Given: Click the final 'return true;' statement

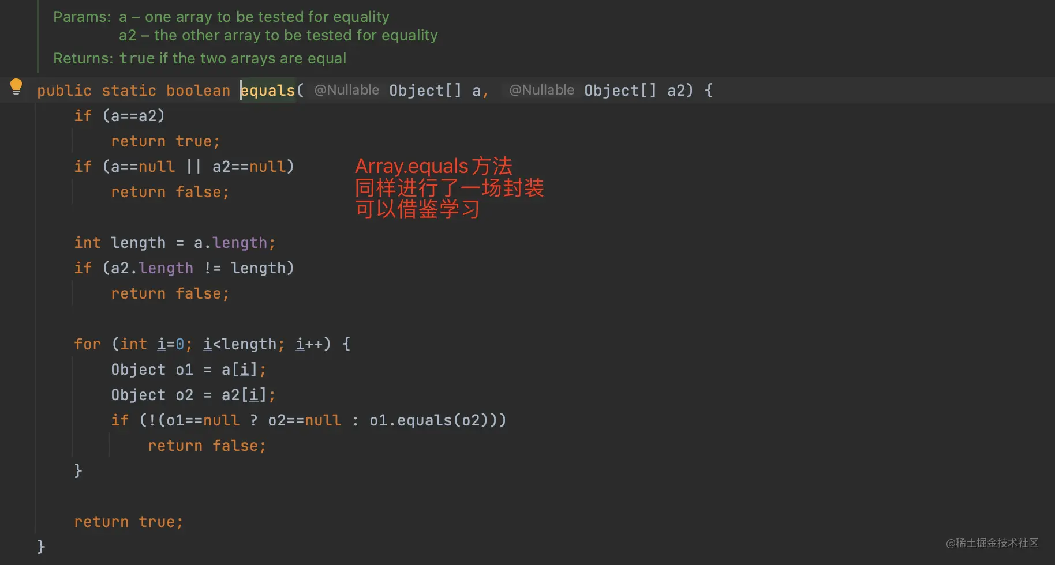Looking at the screenshot, I should coord(128,522).
